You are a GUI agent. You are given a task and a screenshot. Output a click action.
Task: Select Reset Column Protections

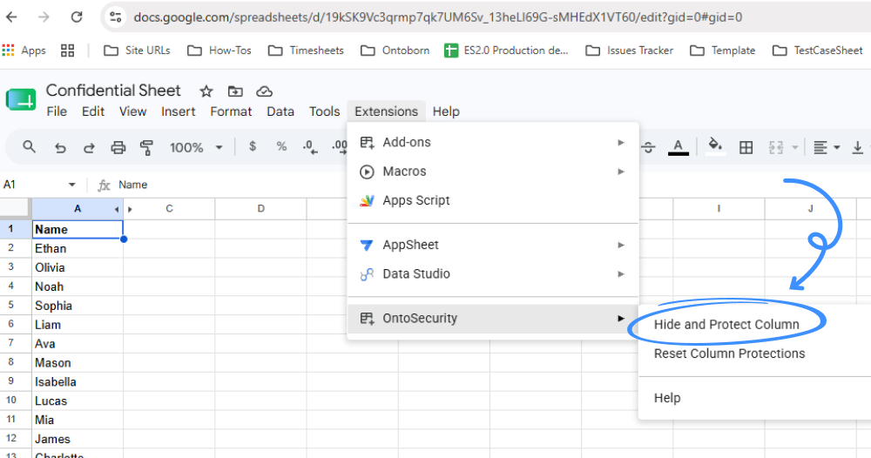(x=729, y=354)
